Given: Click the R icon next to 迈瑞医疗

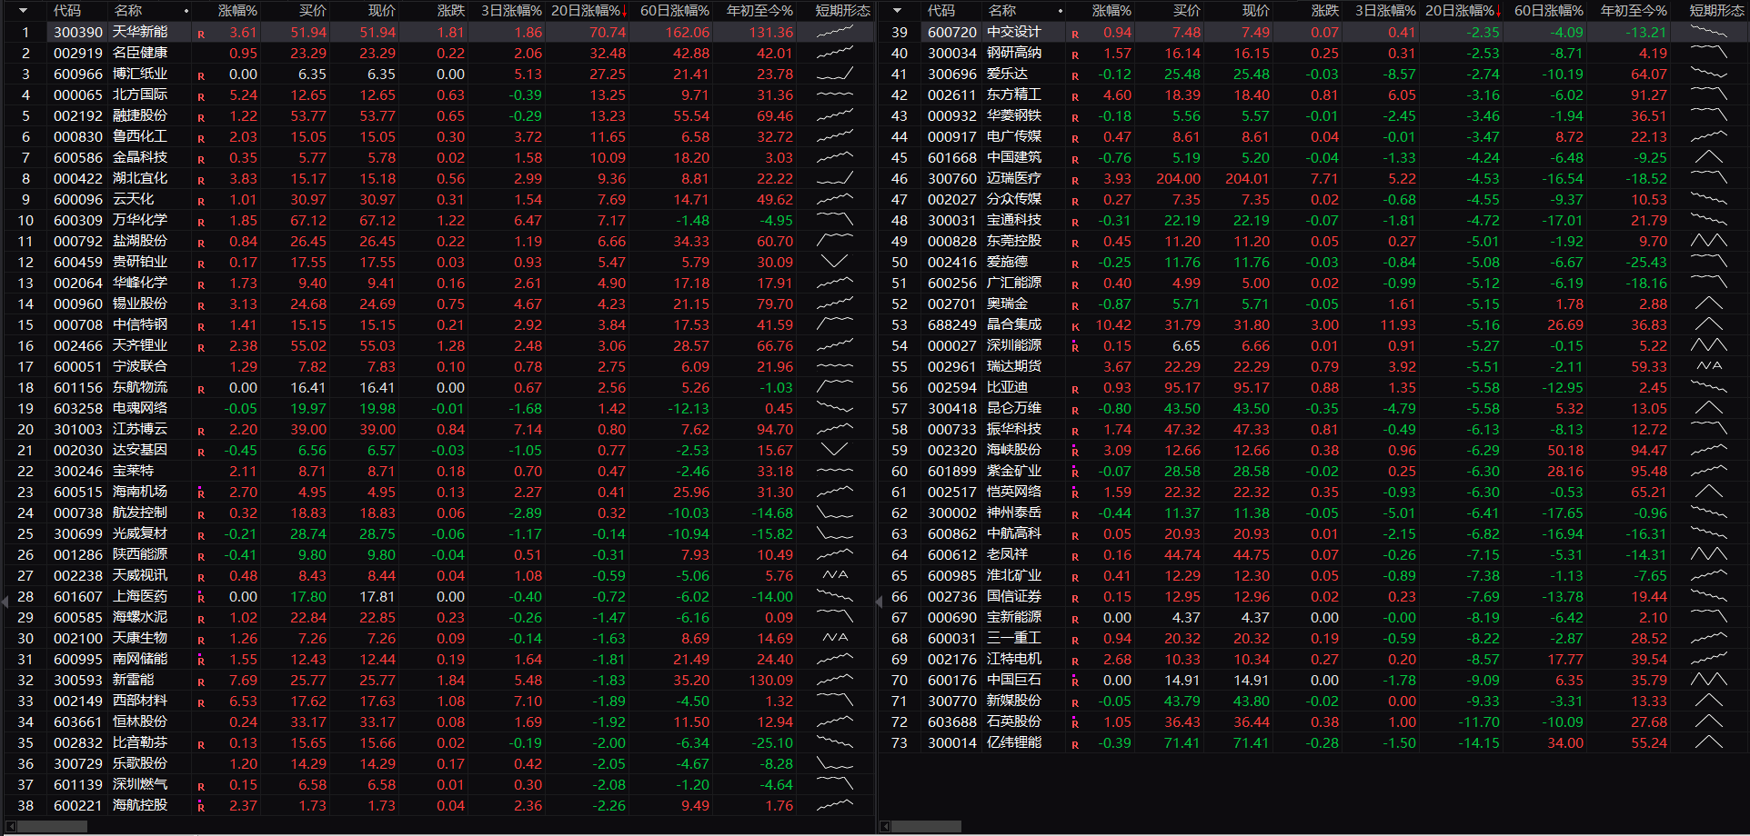Looking at the screenshot, I should point(1075,180).
